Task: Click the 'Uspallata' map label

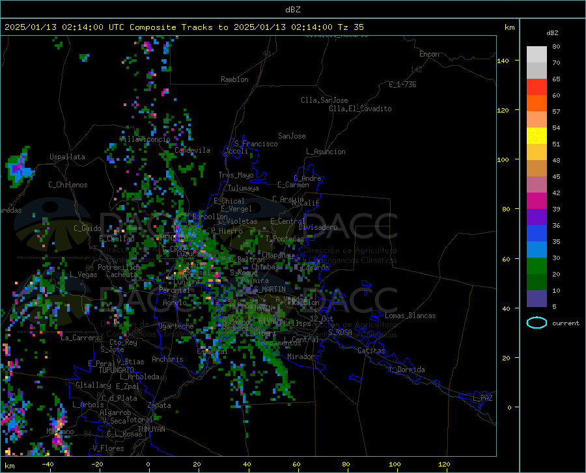Action: point(67,157)
